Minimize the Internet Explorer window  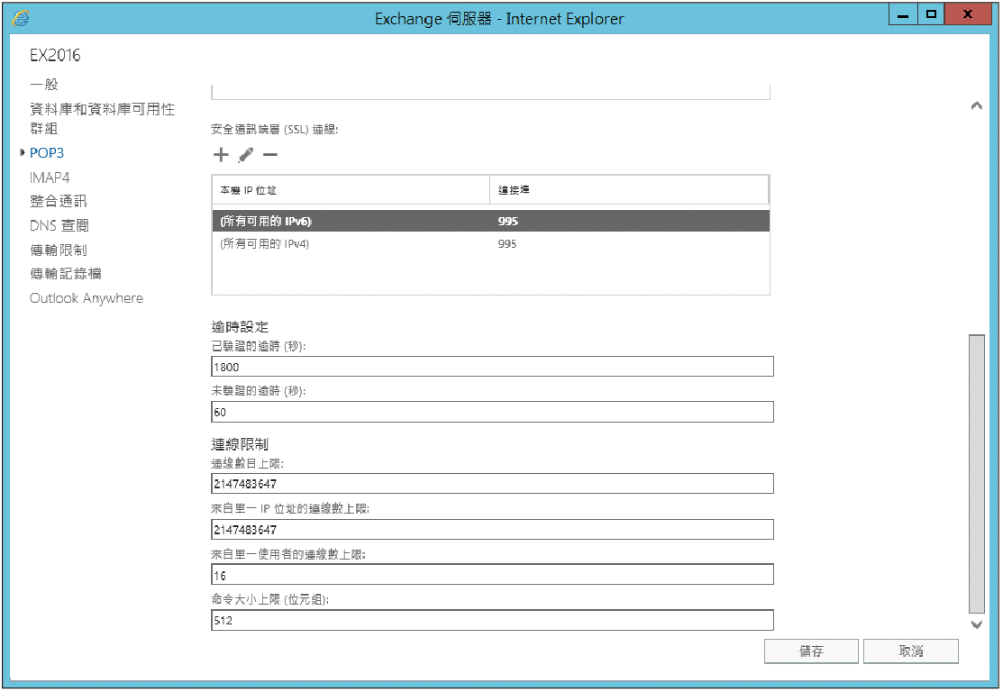coord(903,14)
